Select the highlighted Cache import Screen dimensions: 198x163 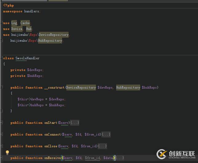pyautogui.click(x=25, y=23)
